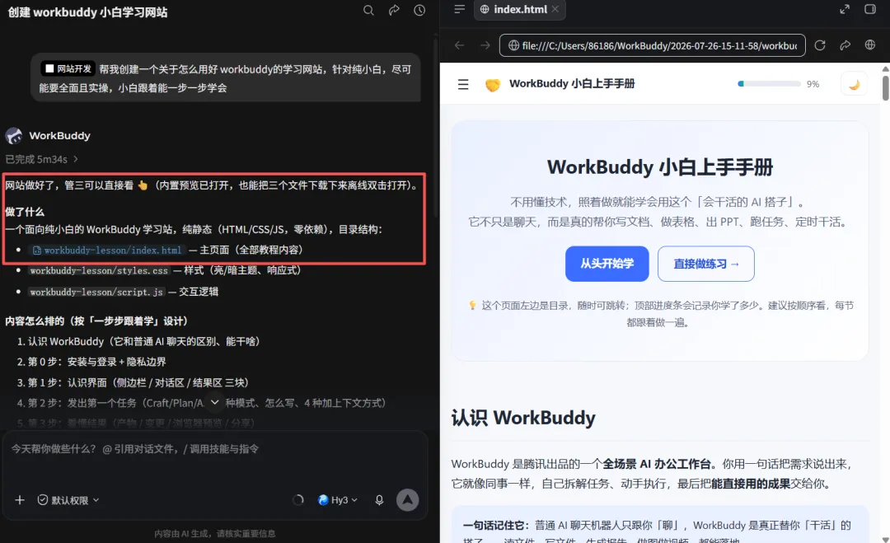The width and height of the screenshot is (890, 543).
Task: Open the 默认权限 permission dropdown
Action: tap(68, 500)
